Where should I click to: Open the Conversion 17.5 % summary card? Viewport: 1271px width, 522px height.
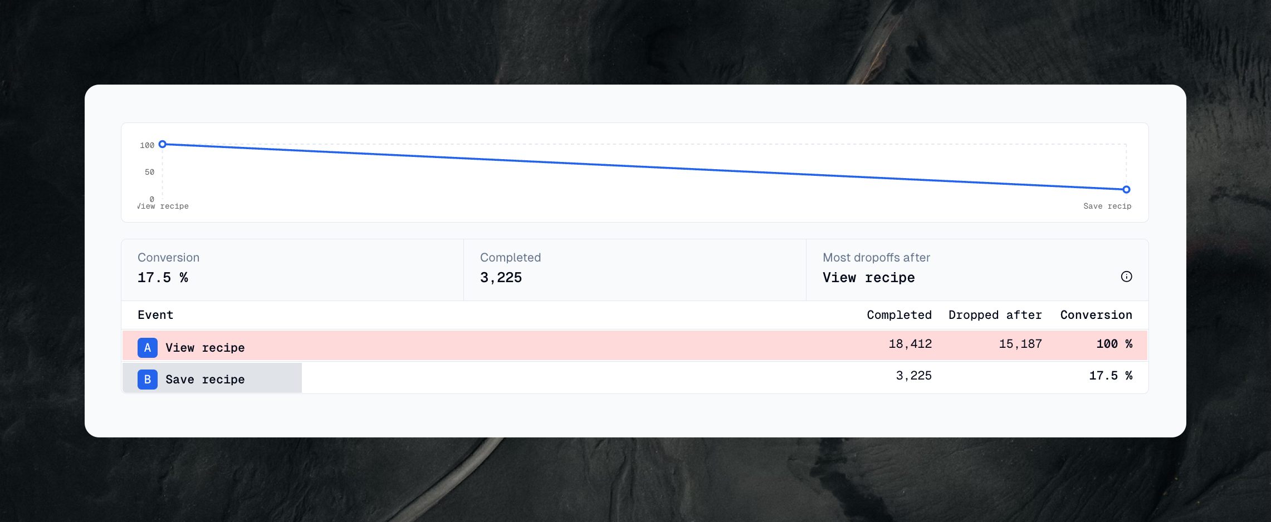click(x=292, y=270)
